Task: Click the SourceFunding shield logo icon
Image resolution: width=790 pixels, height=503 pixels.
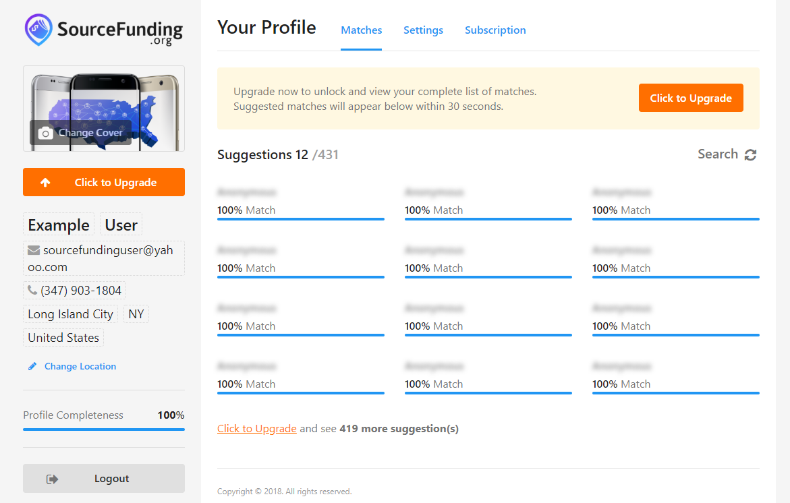Action: click(38, 30)
